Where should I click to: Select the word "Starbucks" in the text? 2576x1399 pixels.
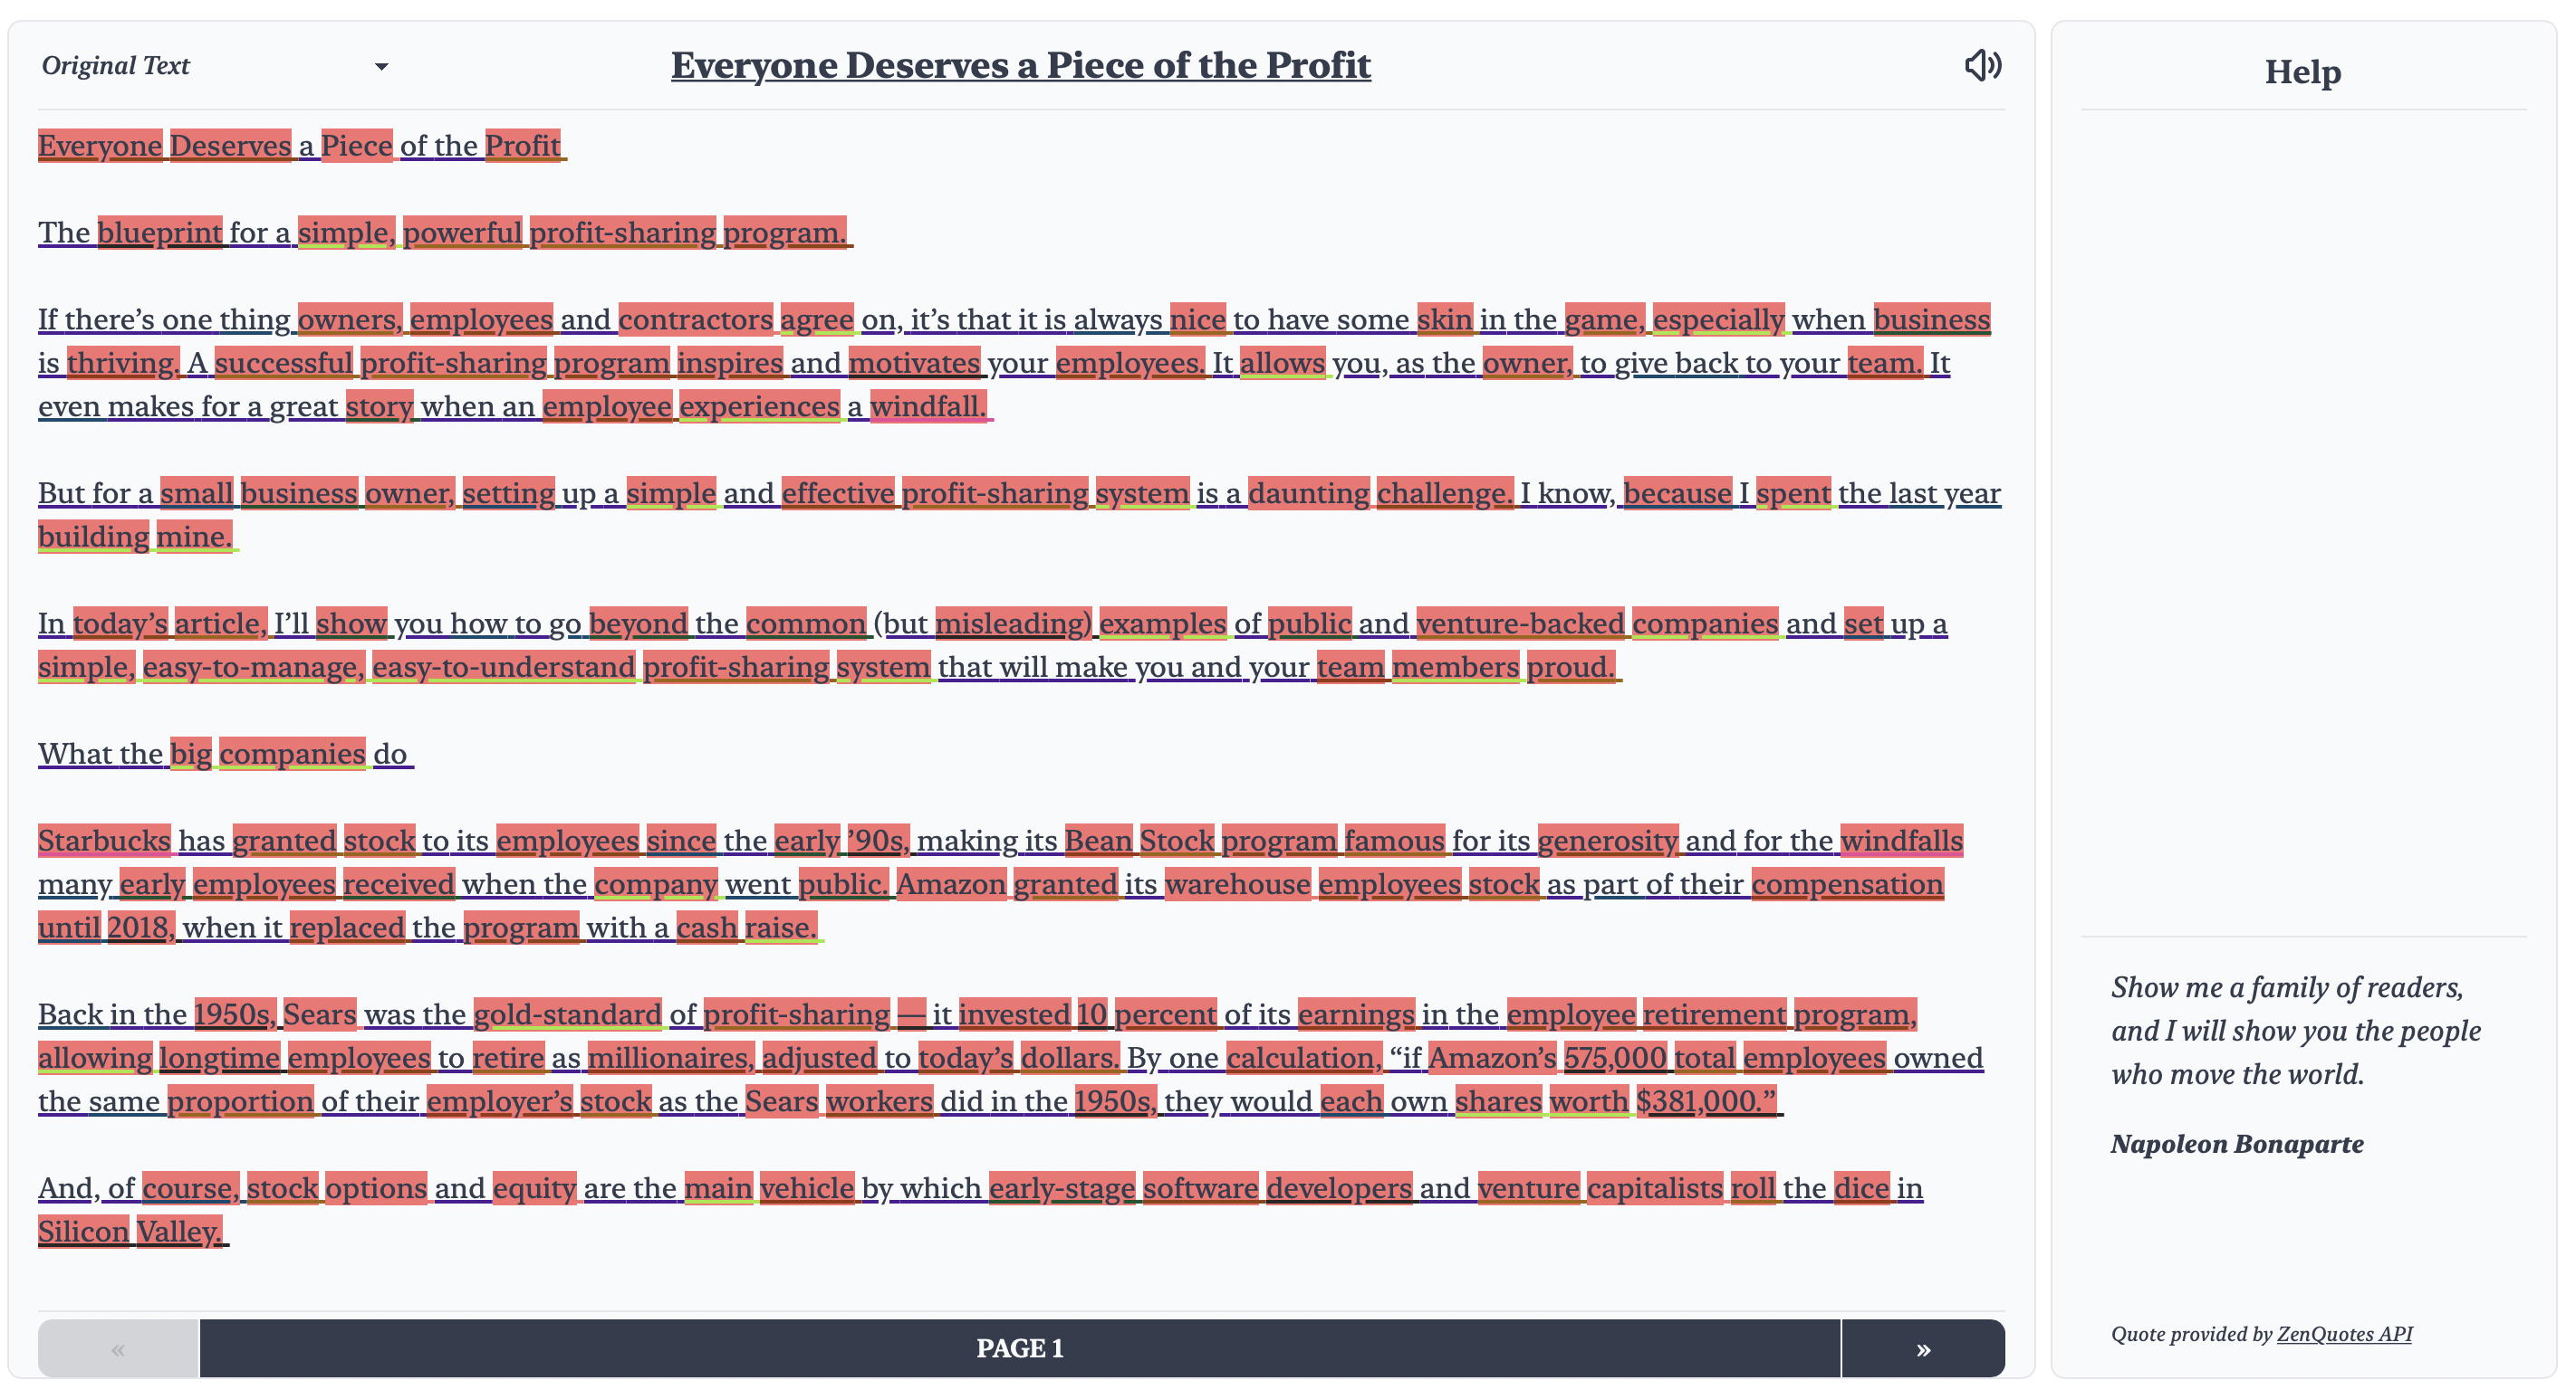click(x=104, y=842)
